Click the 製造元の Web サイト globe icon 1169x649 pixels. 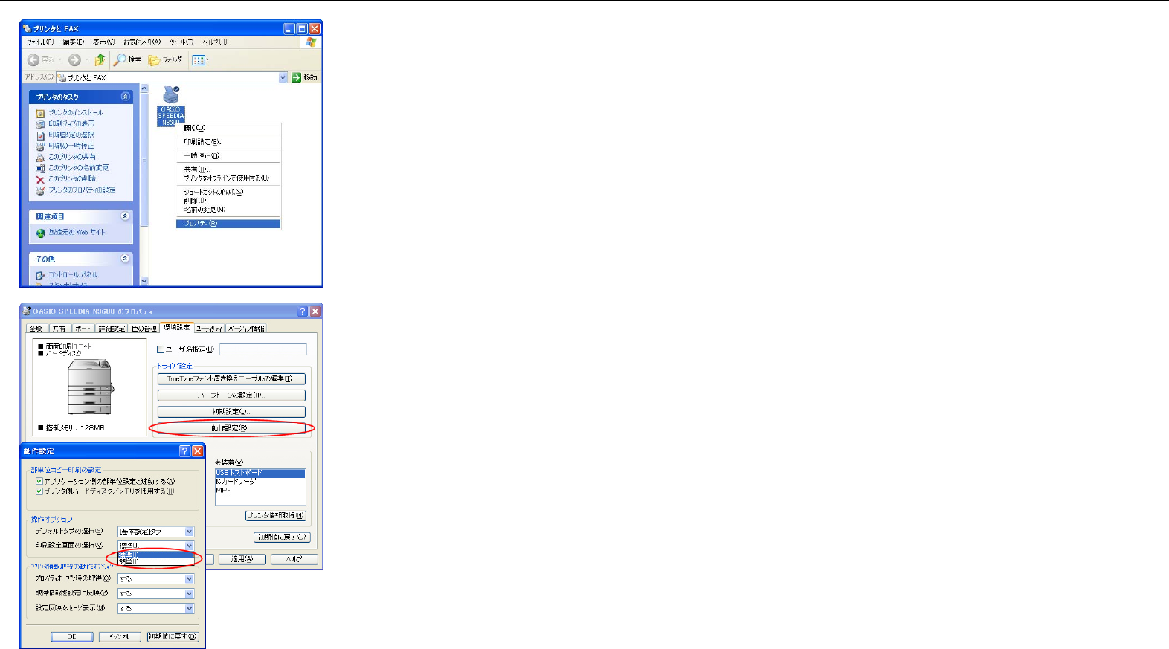pyautogui.click(x=41, y=233)
